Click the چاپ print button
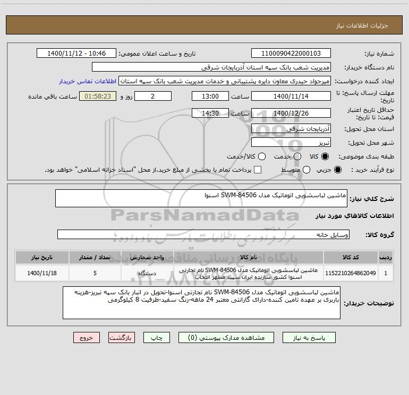Viewport: 409px width, 395px height. click(x=157, y=338)
